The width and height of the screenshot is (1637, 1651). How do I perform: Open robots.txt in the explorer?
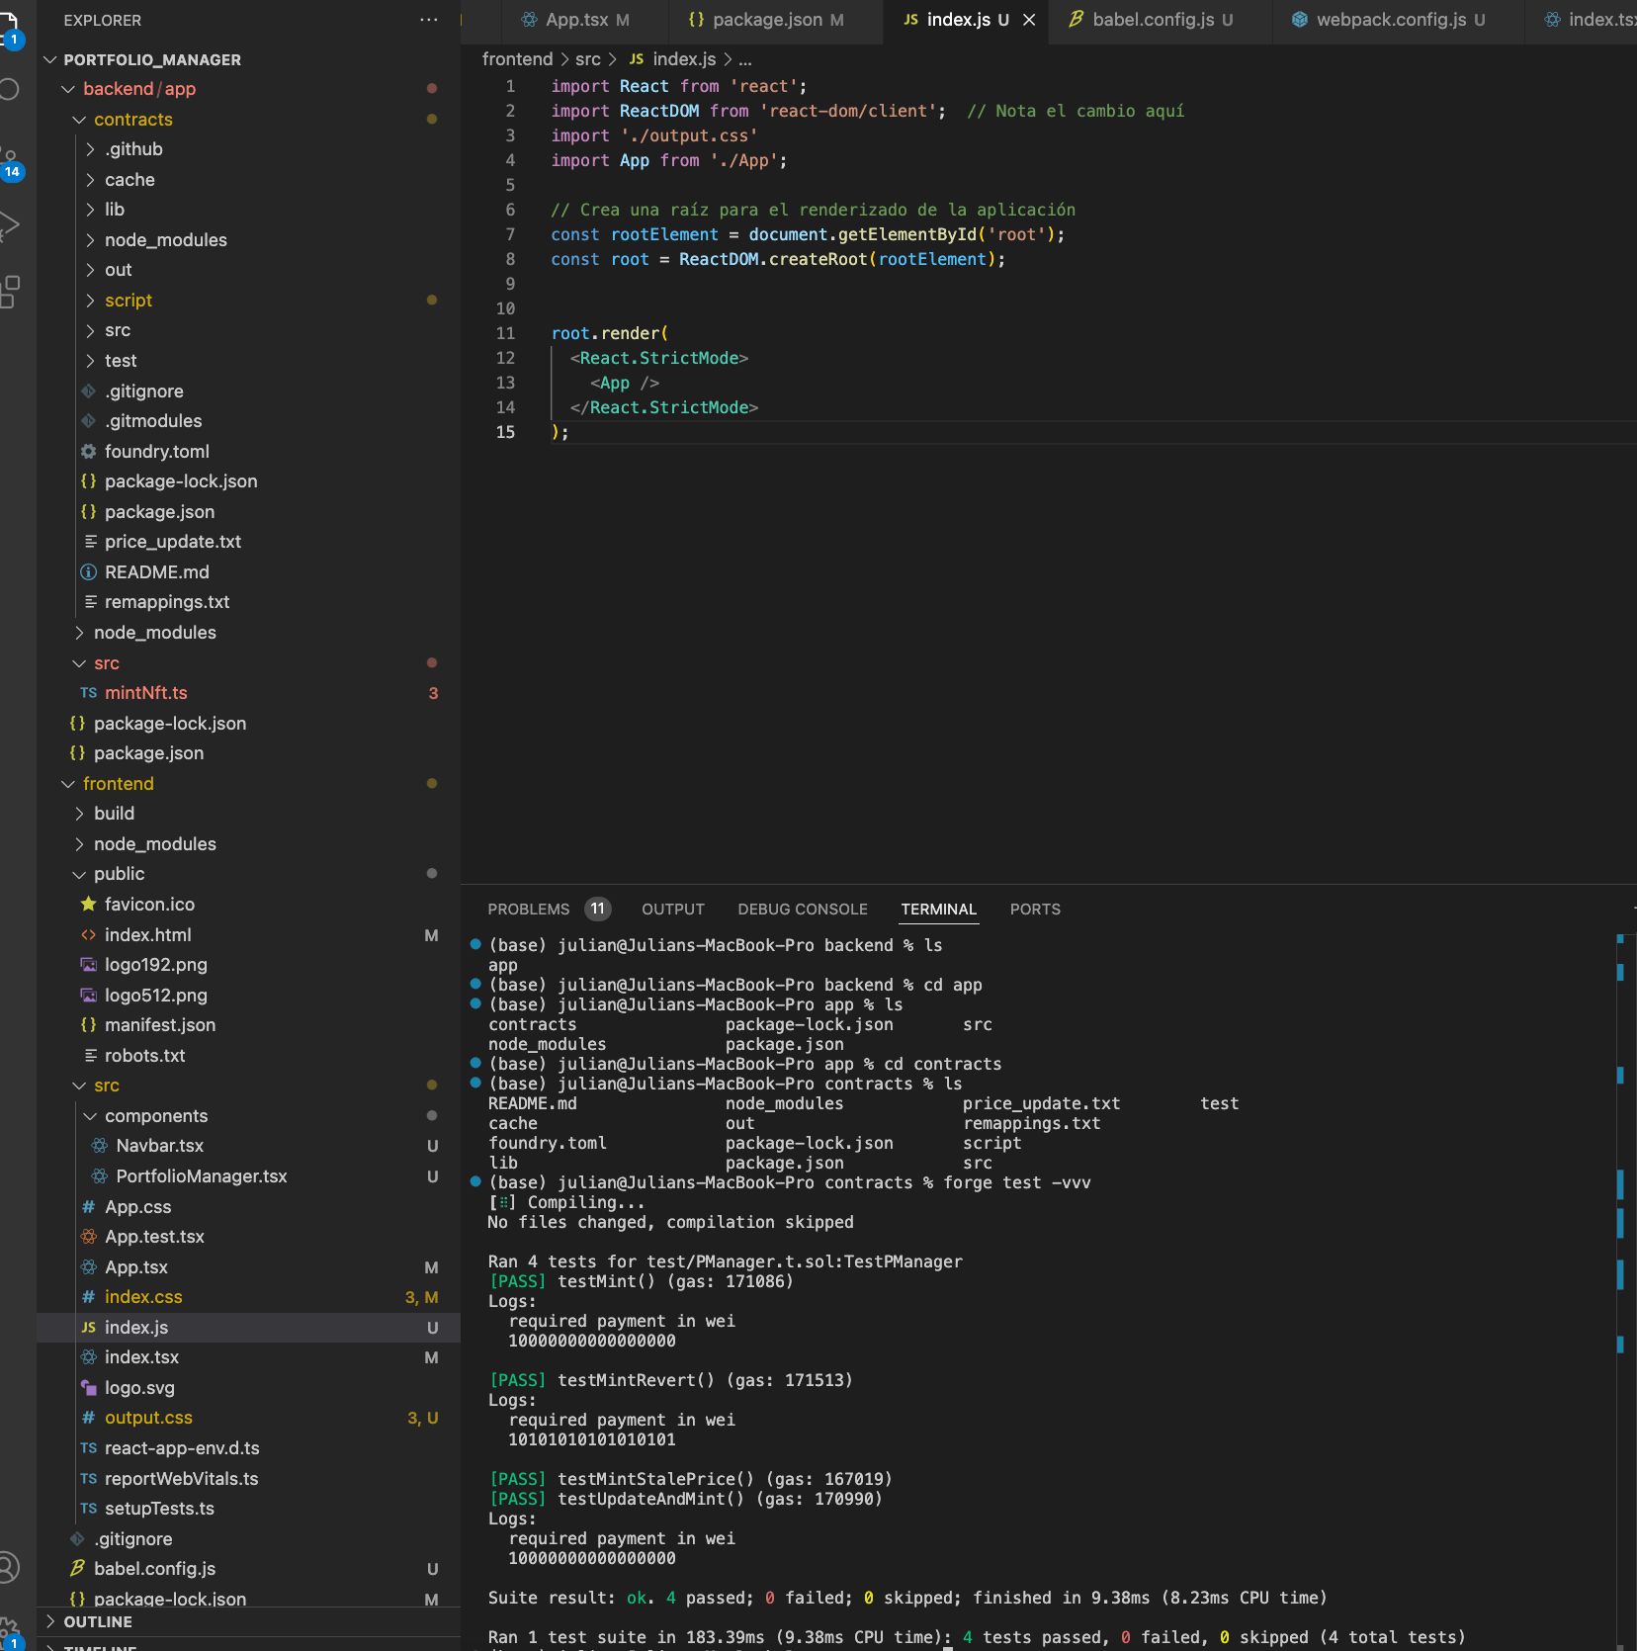(x=249, y=1056)
